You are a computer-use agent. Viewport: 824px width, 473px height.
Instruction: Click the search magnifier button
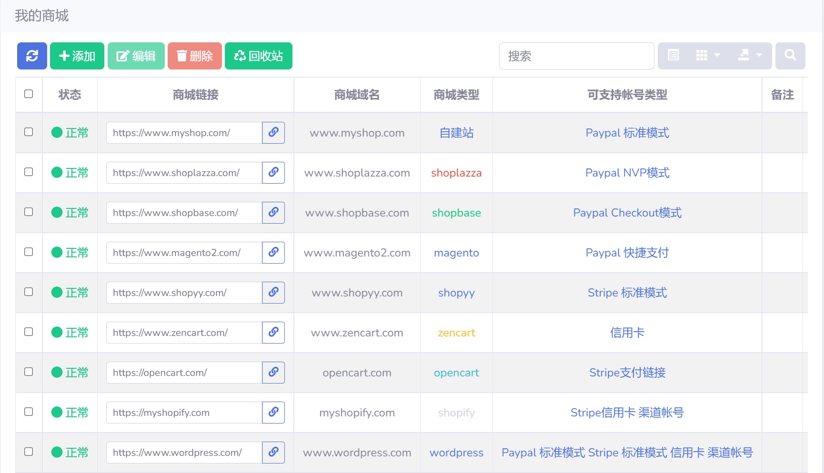[x=790, y=56]
